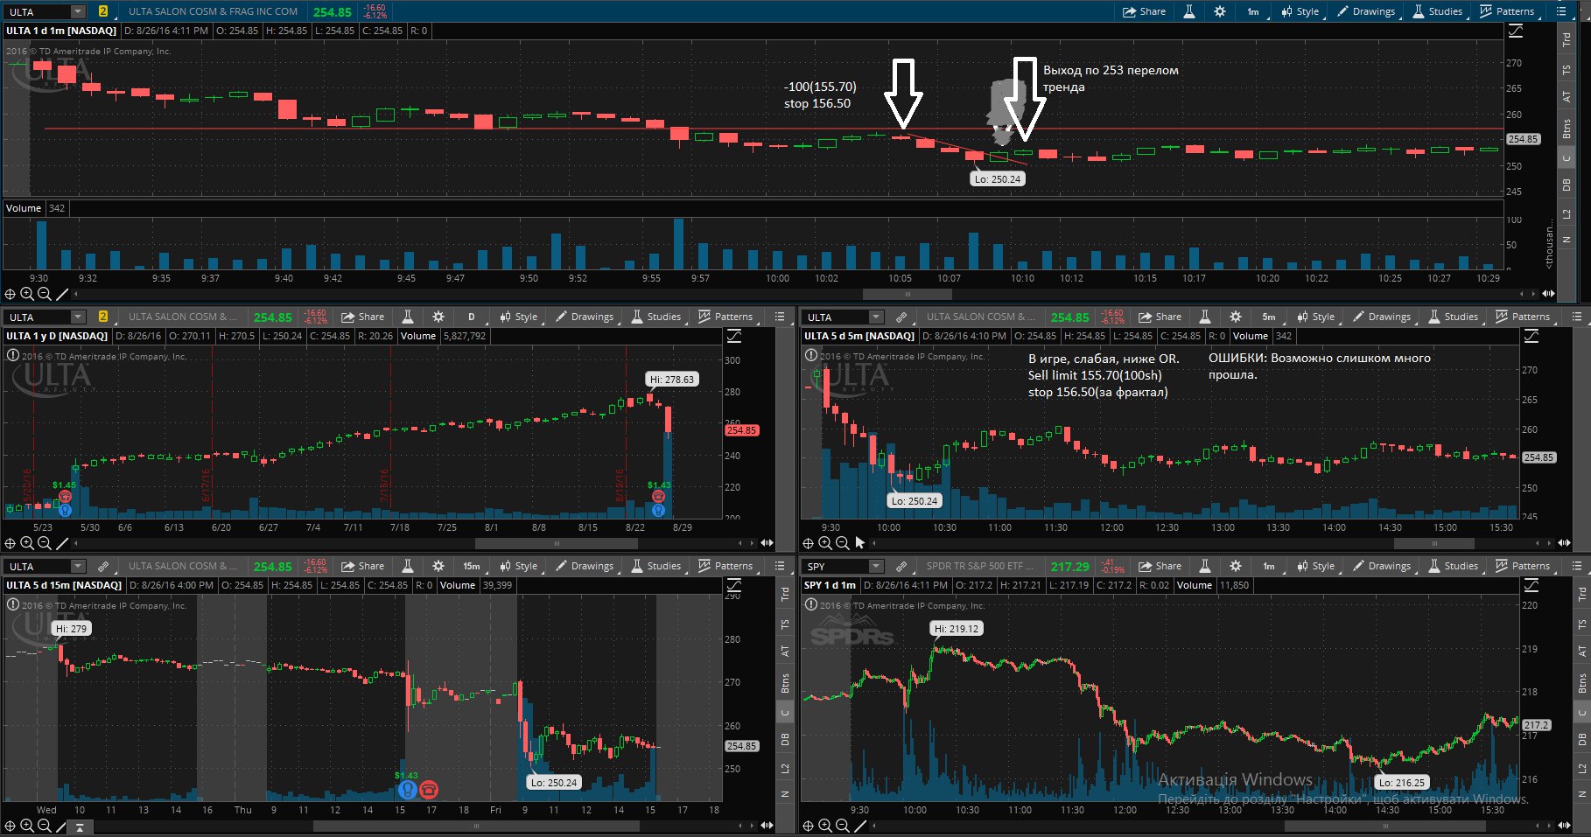Toggle the DB sidebar tab on top chart
The width and height of the screenshot is (1591, 837).
(1566, 185)
